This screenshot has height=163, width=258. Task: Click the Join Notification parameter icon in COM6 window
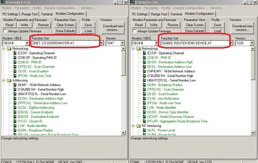[x=144, y=99]
